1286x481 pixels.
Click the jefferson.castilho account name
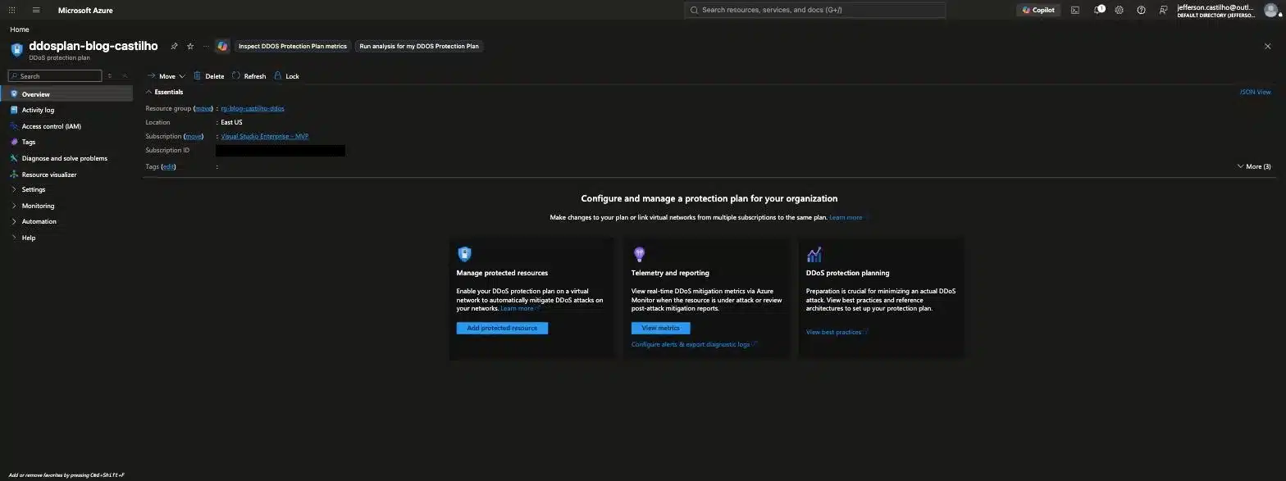(x=1215, y=7)
